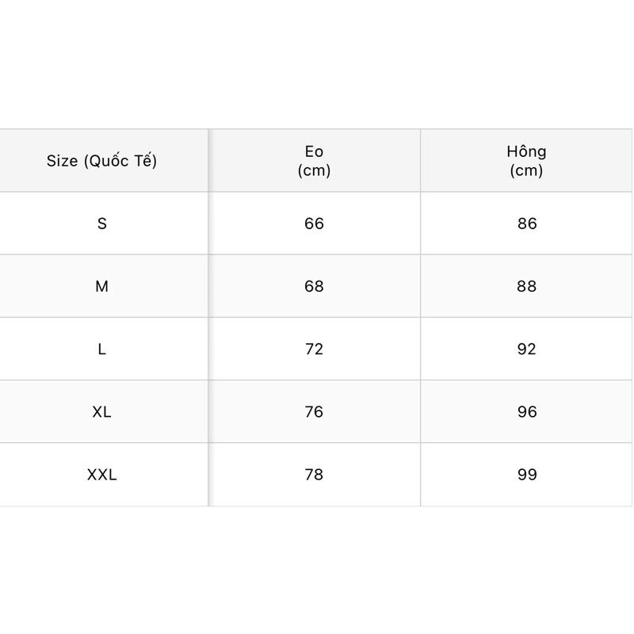This screenshot has width=634, height=634.
Task: Select hip value 88 for size M
Action: click(527, 286)
